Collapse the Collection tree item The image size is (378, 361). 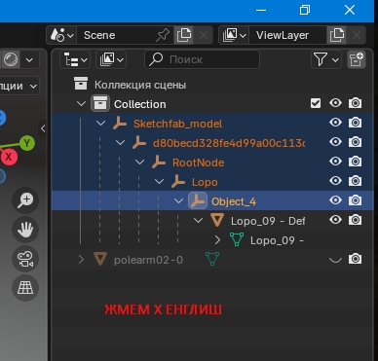[81, 104]
